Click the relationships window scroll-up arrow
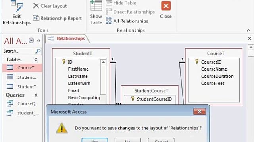This screenshot has height=142, width=254. click(251, 47)
